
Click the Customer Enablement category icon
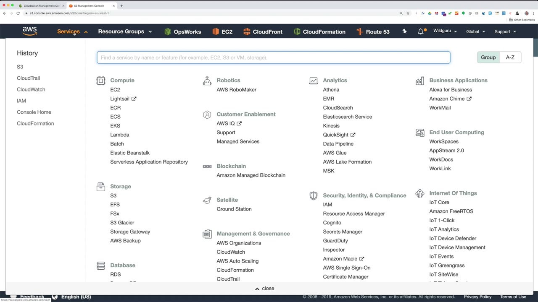click(x=207, y=115)
